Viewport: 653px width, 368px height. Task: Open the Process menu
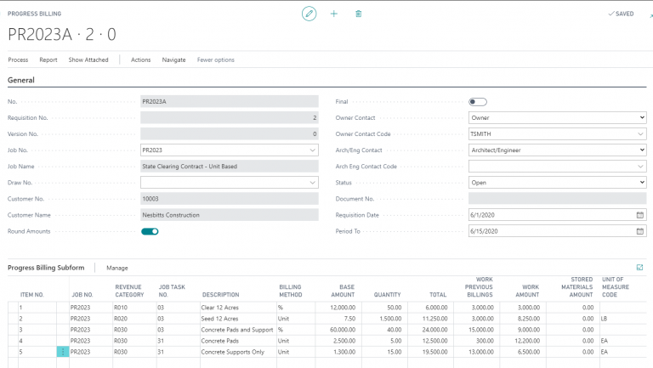coord(18,60)
